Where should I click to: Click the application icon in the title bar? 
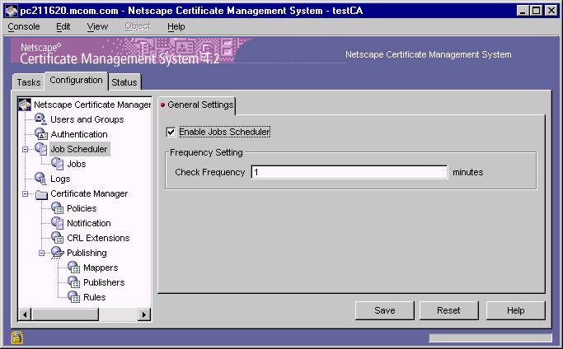pyautogui.click(x=12, y=11)
